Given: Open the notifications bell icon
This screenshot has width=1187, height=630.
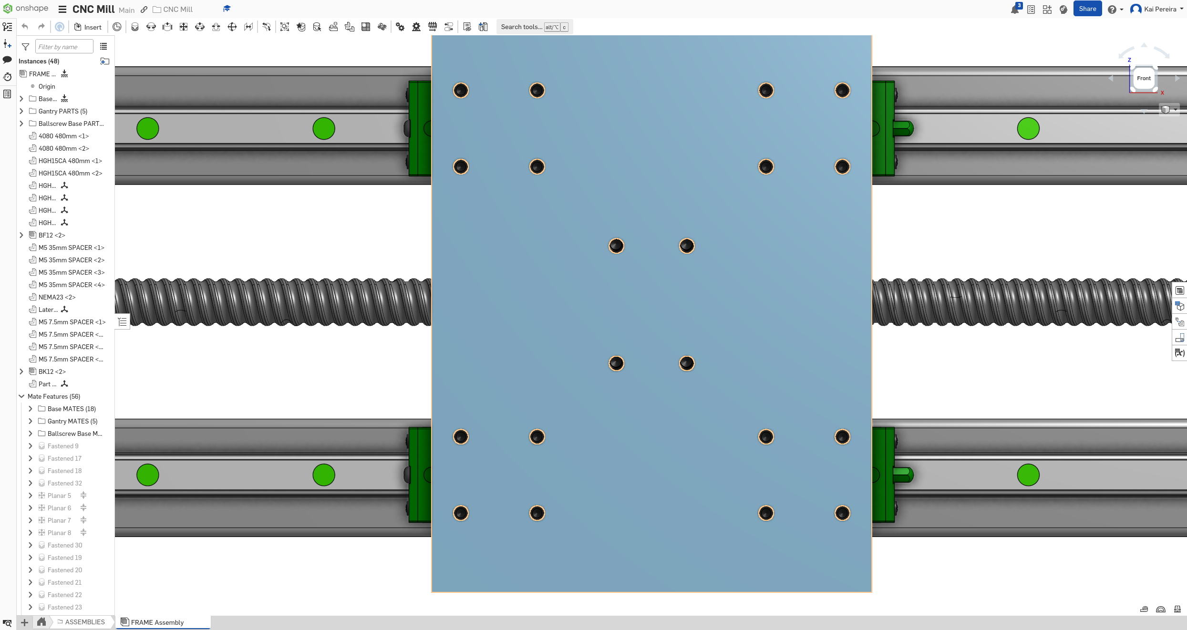Looking at the screenshot, I should click(1014, 10).
